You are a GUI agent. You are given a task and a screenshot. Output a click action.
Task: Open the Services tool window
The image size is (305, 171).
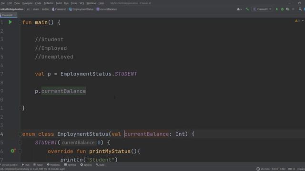coord(86,165)
